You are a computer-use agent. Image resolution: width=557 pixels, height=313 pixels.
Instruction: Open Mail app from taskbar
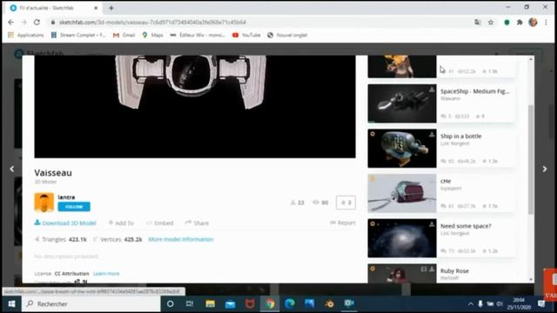[x=230, y=303]
